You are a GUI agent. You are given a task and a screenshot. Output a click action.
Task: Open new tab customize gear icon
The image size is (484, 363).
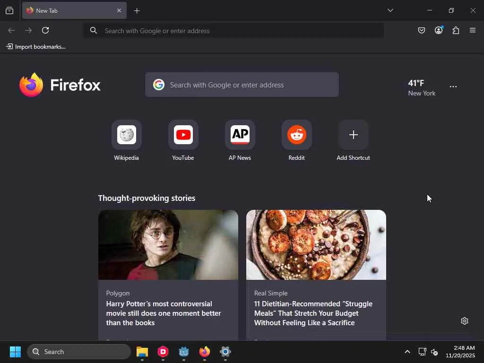click(465, 321)
